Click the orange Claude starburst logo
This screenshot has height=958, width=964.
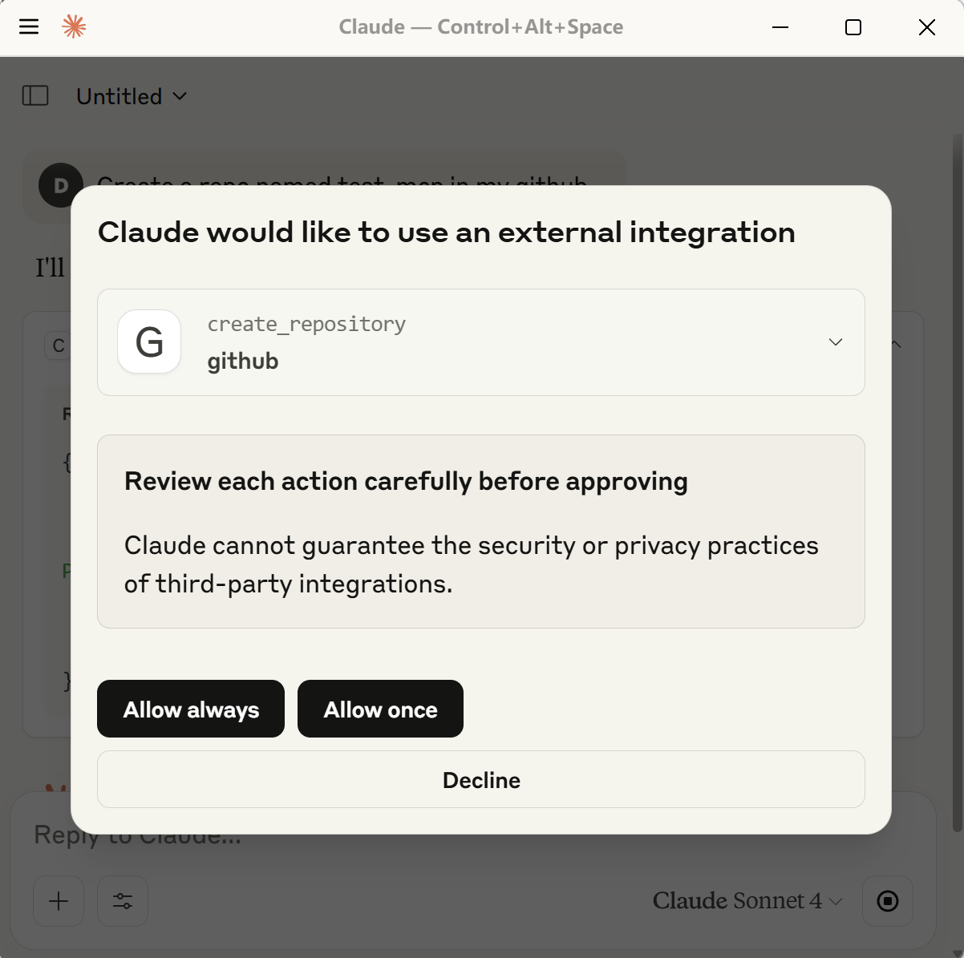74,26
